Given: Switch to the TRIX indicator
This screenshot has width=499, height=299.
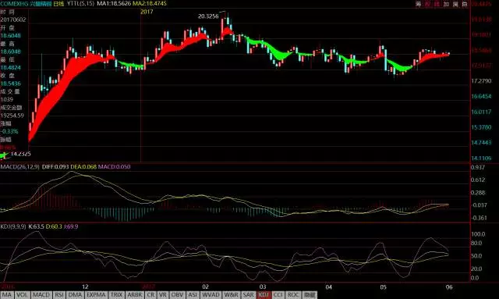Looking at the screenshot, I should click(x=116, y=295).
